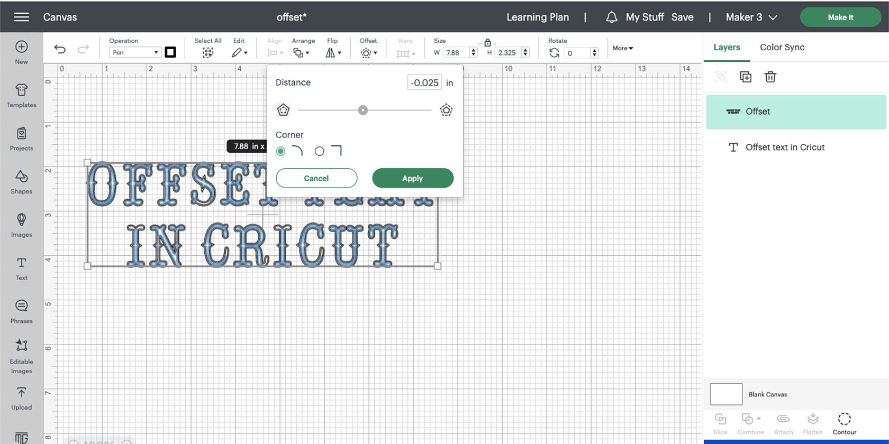Image resolution: width=889 pixels, height=444 pixels.
Task: Delete layer with trash icon
Action: (770, 77)
